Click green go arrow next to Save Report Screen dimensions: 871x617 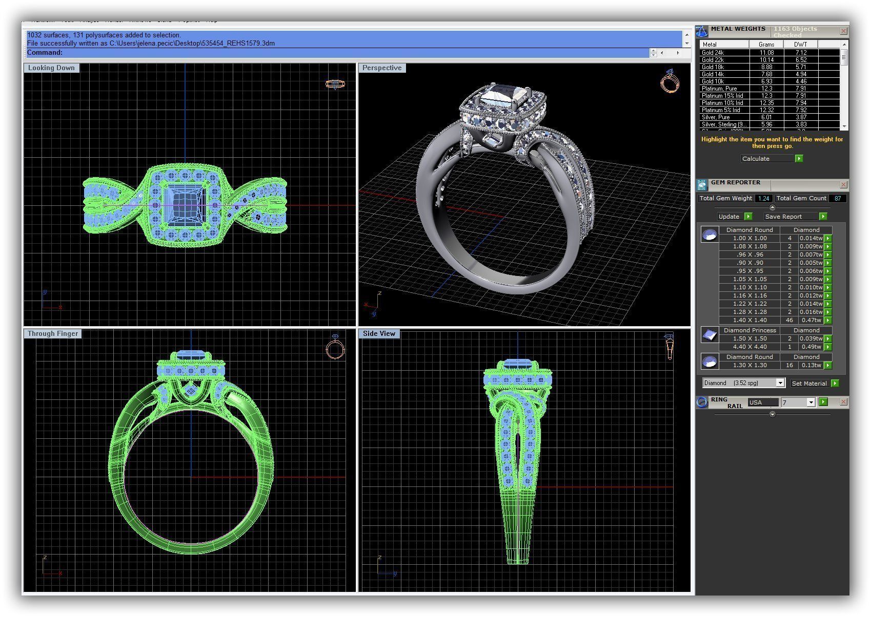(x=823, y=217)
